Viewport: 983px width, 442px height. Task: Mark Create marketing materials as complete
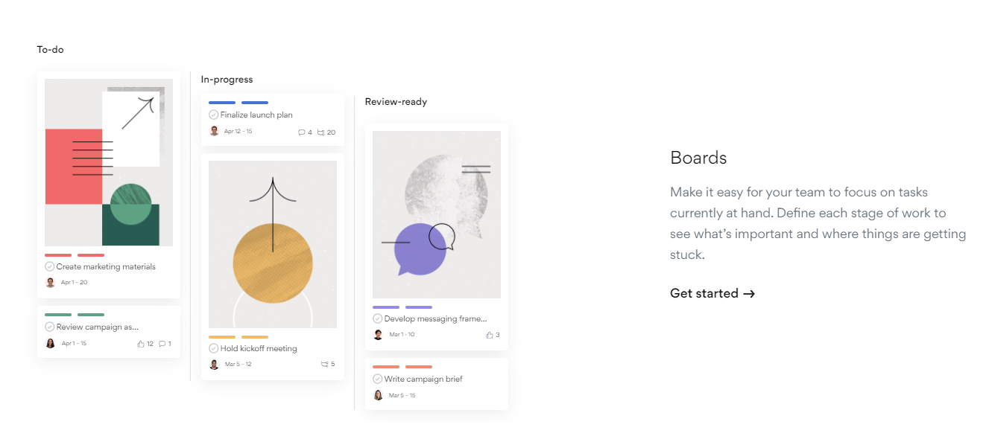[50, 266]
